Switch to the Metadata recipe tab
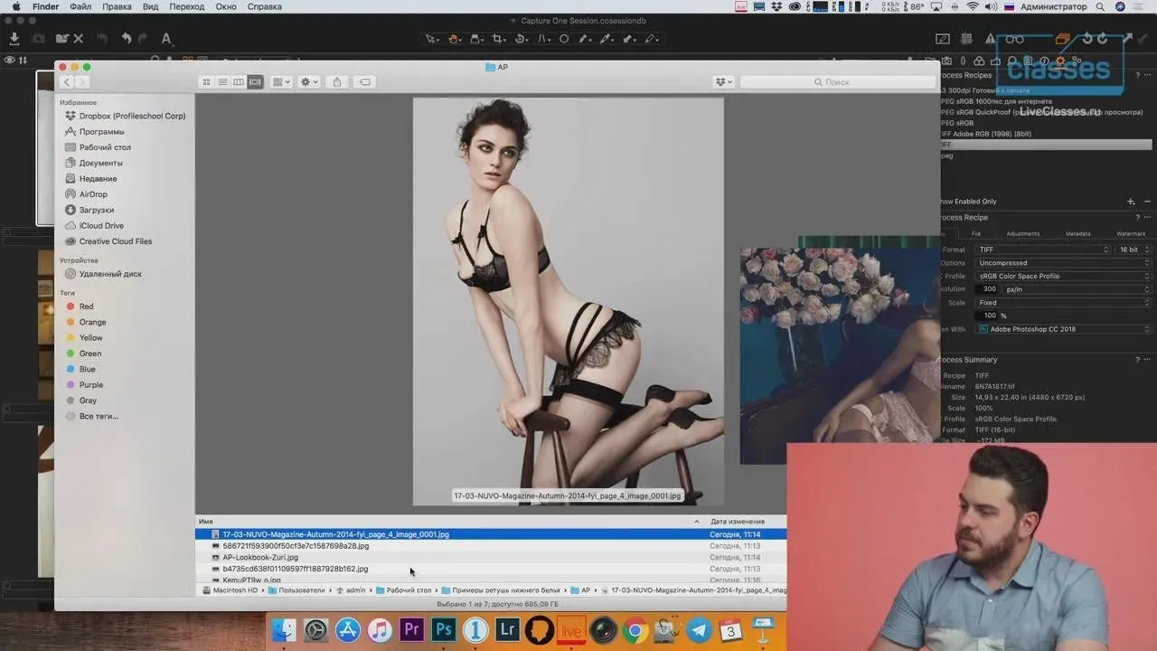The height and width of the screenshot is (651, 1157). pos(1077,234)
